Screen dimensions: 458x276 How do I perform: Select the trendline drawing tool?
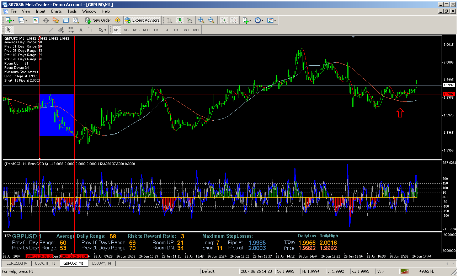point(51,30)
